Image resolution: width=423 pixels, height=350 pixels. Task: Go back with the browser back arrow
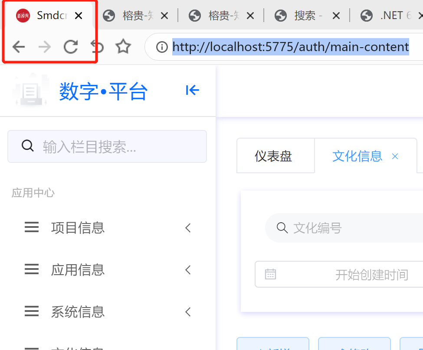pos(19,47)
